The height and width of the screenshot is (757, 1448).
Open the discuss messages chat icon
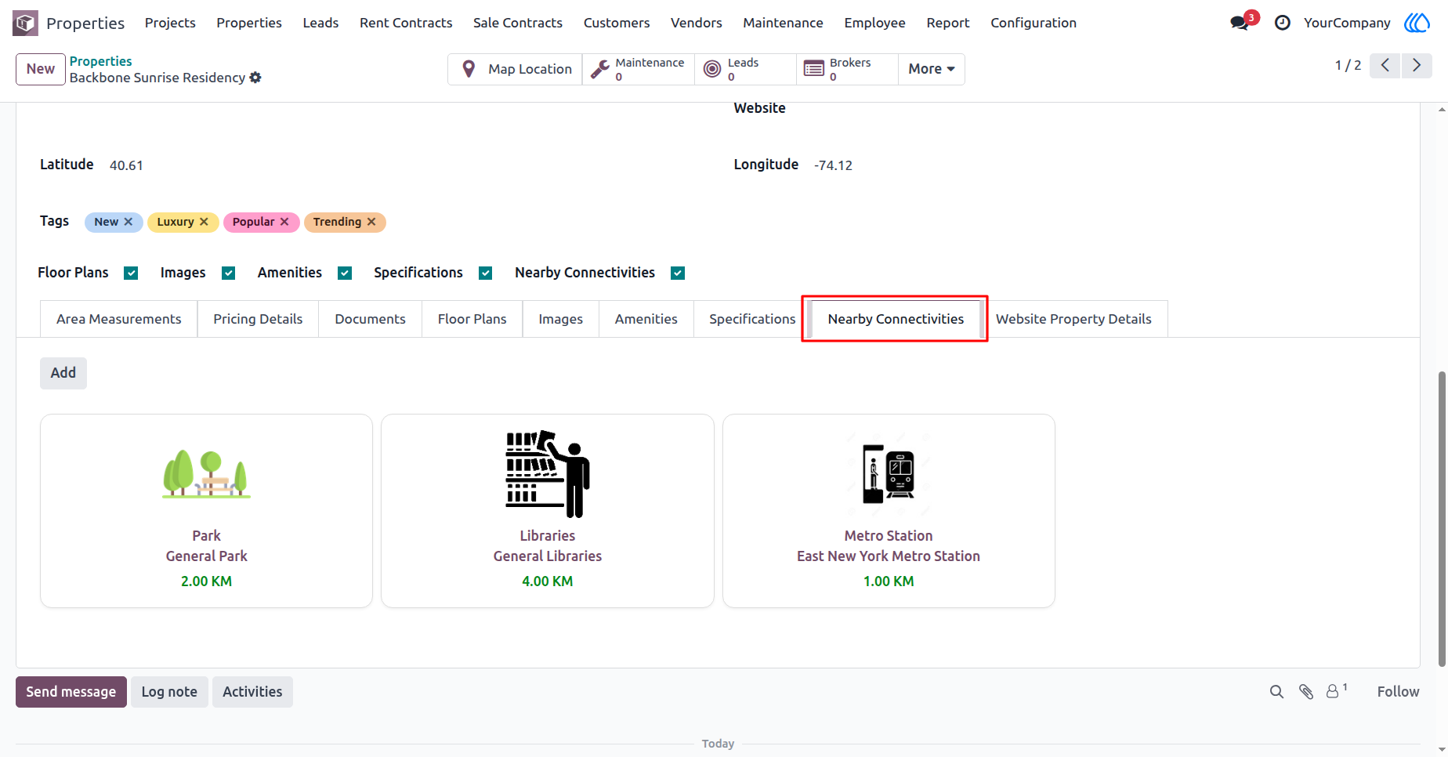click(x=1240, y=23)
